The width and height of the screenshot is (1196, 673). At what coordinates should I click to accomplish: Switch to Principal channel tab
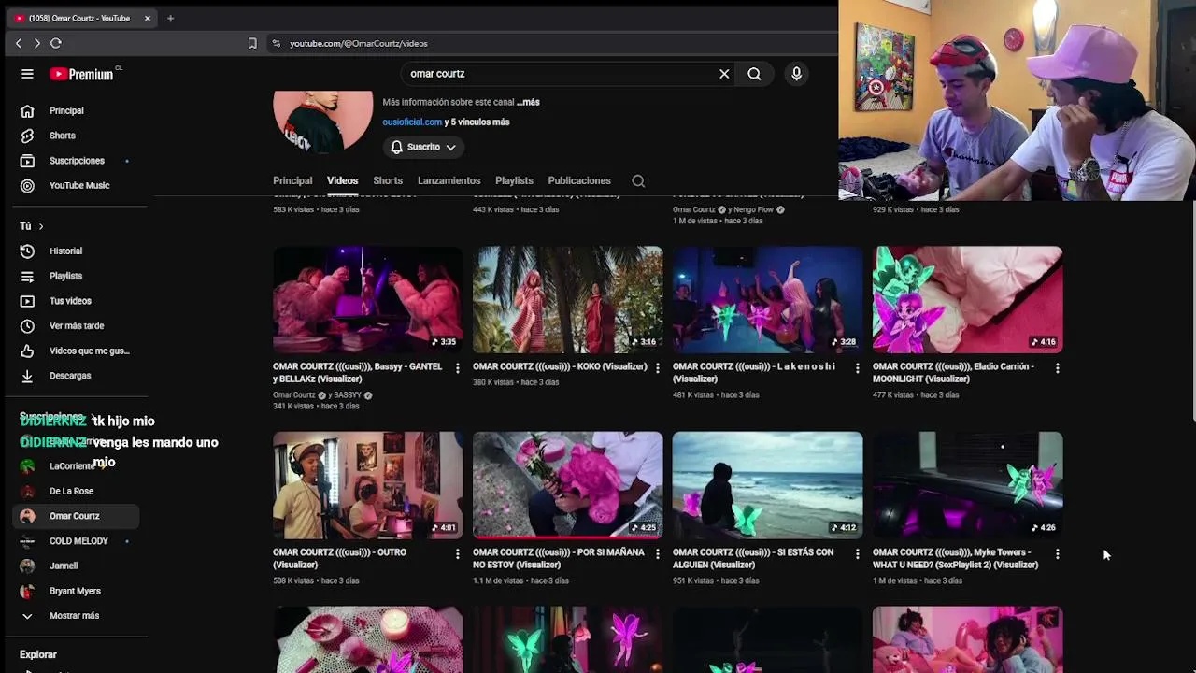292,180
